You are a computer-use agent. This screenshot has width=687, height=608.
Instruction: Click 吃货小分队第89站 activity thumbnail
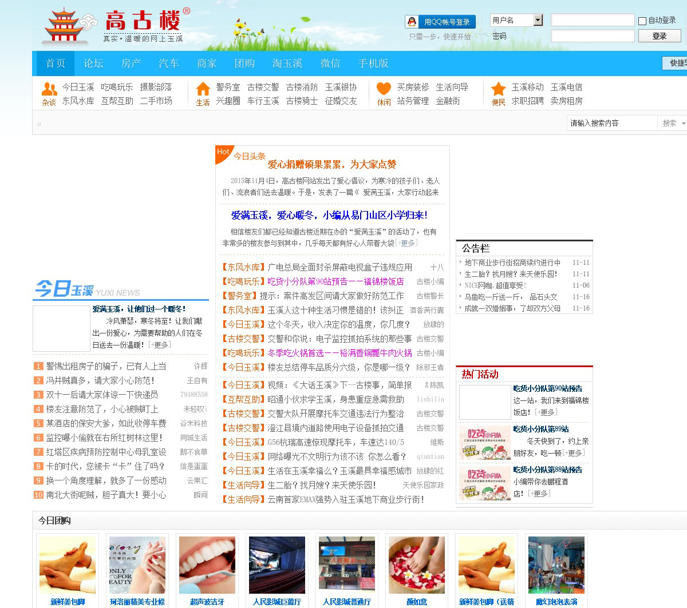pos(485,443)
